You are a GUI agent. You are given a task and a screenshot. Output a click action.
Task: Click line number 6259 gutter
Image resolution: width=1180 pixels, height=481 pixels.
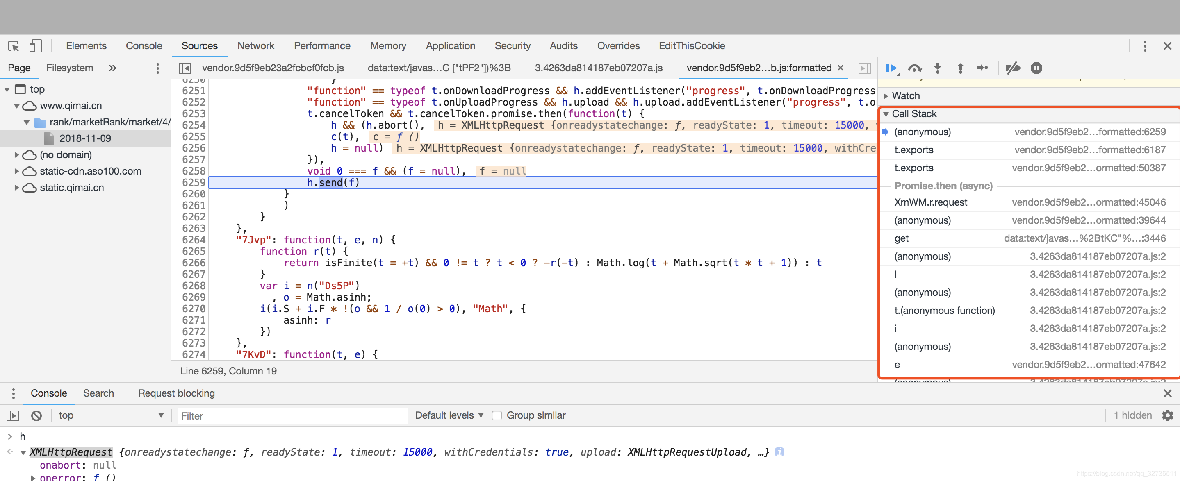(194, 183)
